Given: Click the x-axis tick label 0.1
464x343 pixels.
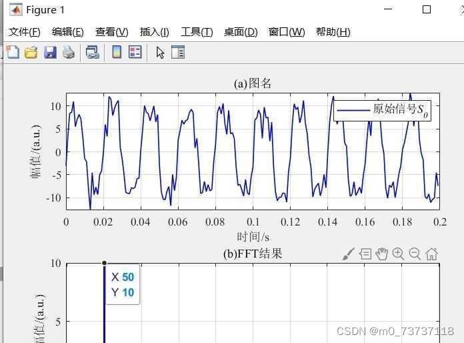Looking at the screenshot, I should tap(253, 222).
